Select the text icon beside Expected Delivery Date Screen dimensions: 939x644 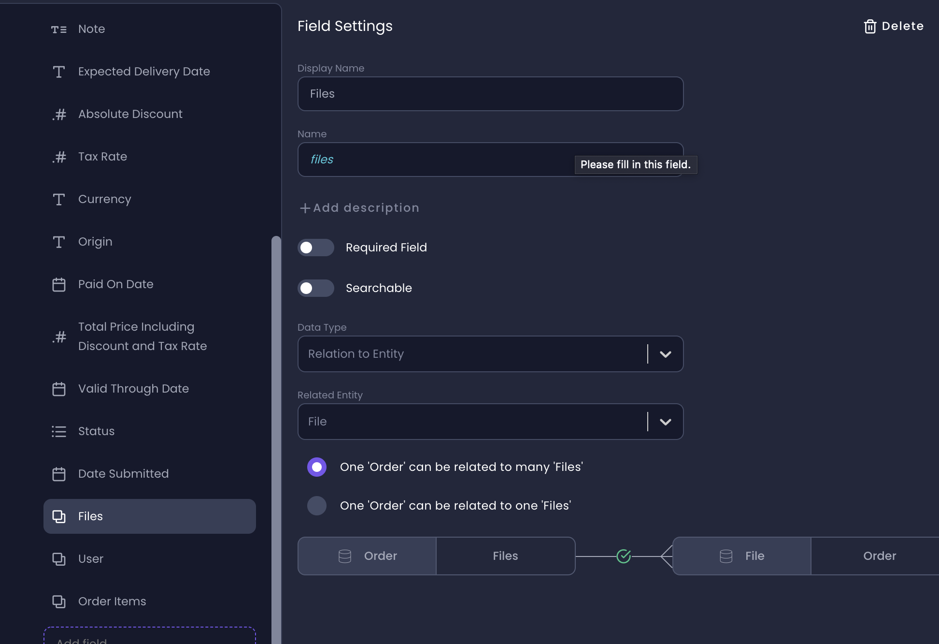(59, 72)
